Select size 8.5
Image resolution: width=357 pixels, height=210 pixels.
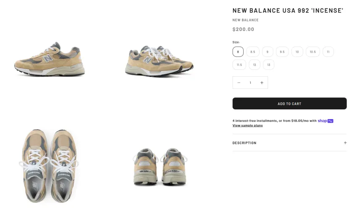click(253, 52)
